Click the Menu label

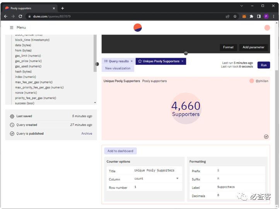[21, 27]
